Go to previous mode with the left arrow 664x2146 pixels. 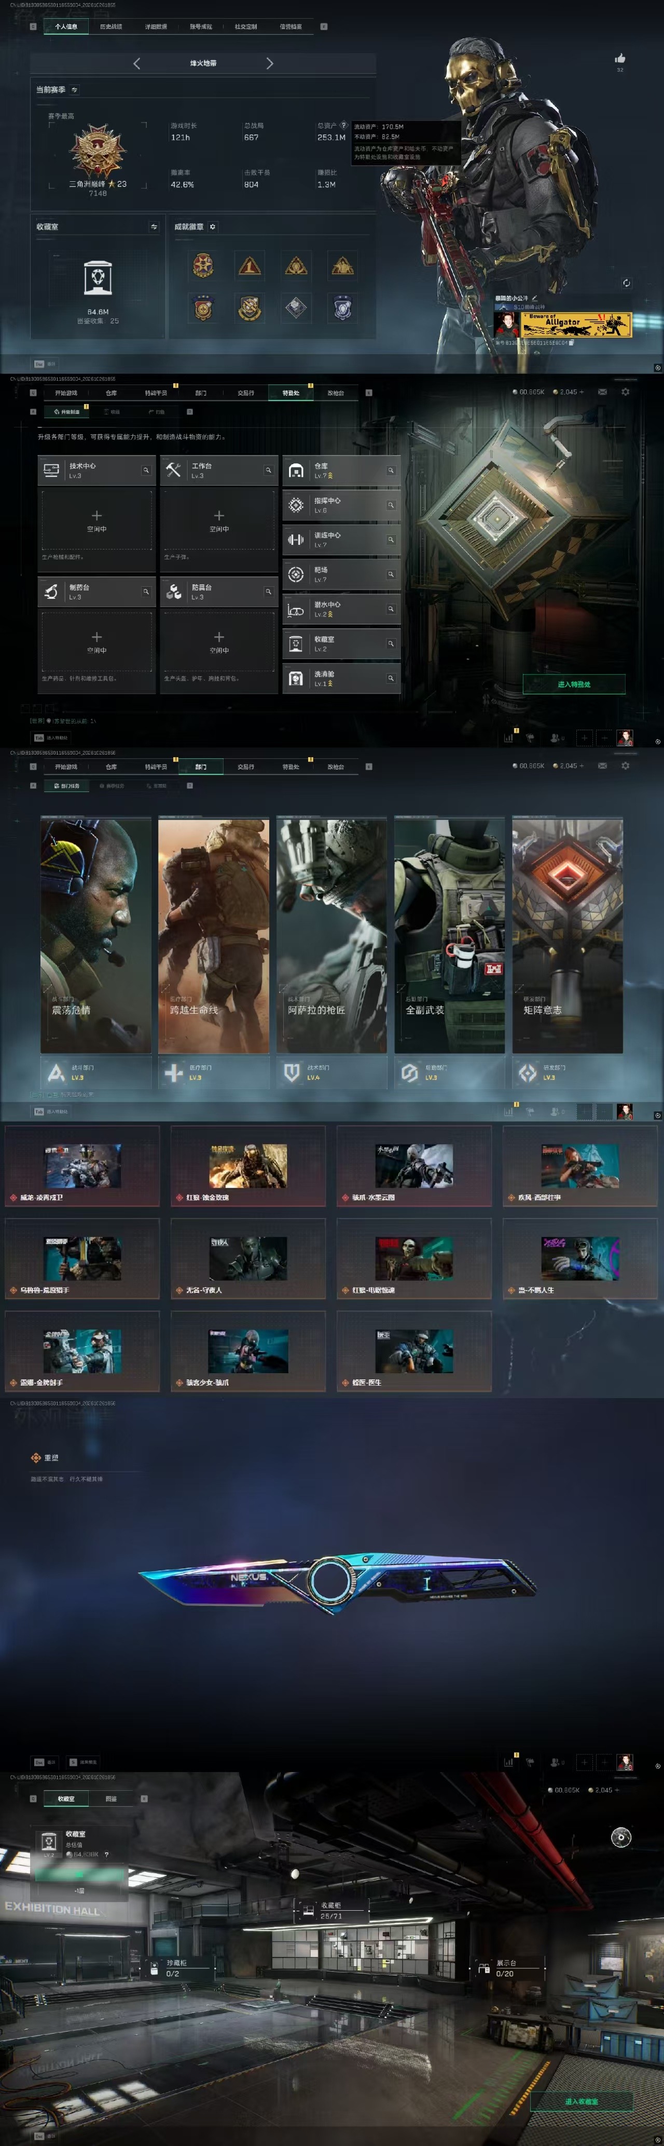pyautogui.click(x=137, y=63)
